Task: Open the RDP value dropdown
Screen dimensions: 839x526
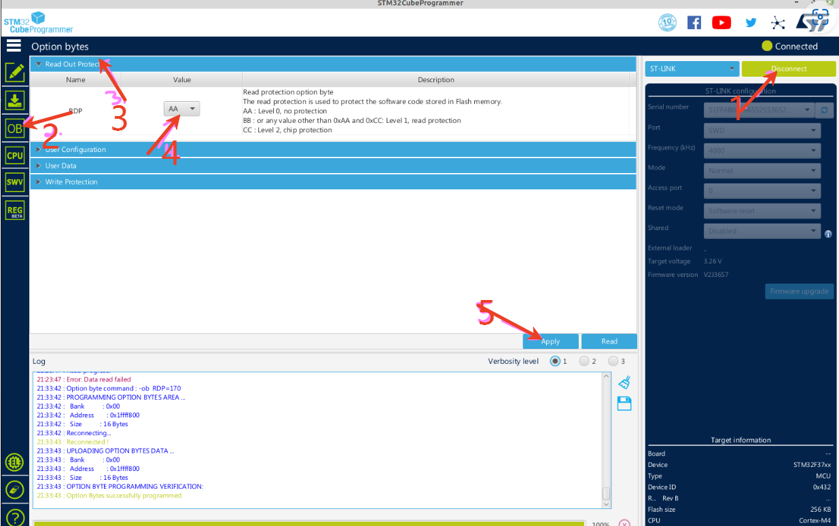Action: click(x=181, y=109)
